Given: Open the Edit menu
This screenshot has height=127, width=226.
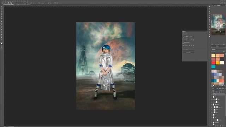Looking at the screenshot, I should click(x=5, y=1).
